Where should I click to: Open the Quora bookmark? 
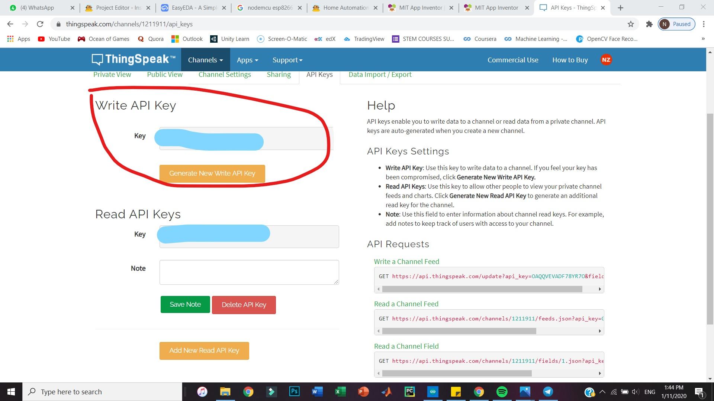[151, 39]
